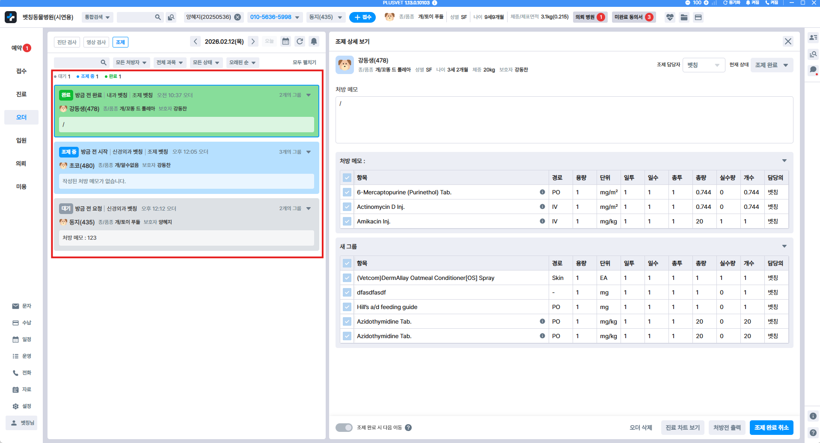Uncheck the Amikacin Inj. checkbox
820x443 pixels.
tap(347, 221)
